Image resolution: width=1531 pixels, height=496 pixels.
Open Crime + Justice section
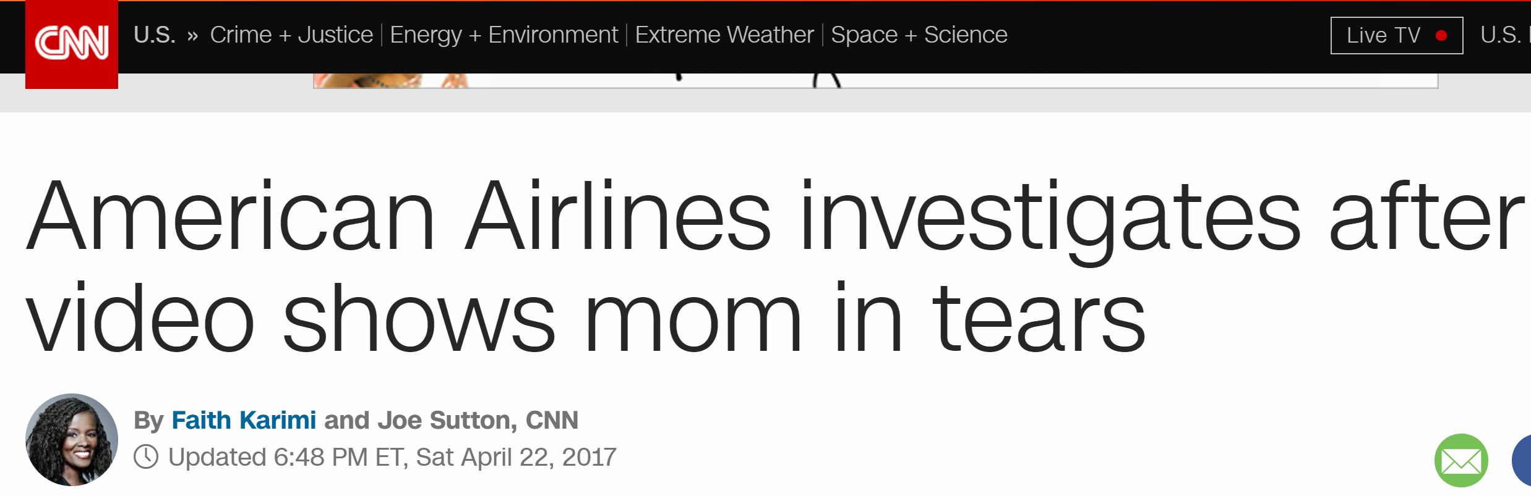click(x=291, y=35)
